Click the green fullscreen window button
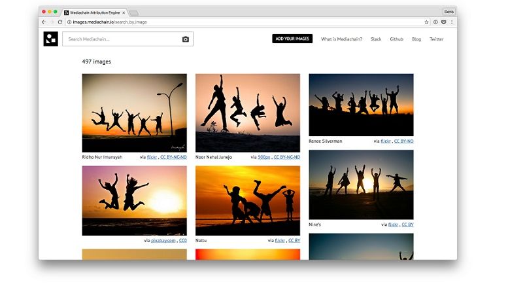Image resolution: width=508 pixels, height=286 pixels. coord(56,12)
